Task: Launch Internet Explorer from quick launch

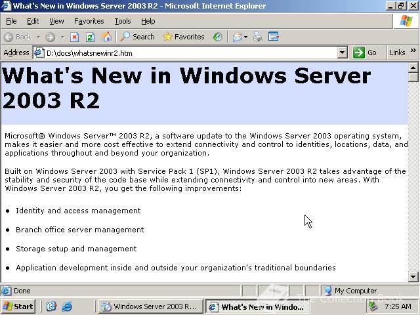Action: (67, 306)
